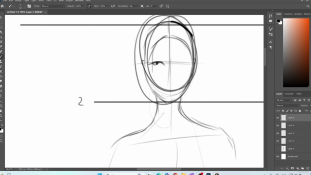Open the Image menu
Screen dimensions: 311x175
click(18, 1)
